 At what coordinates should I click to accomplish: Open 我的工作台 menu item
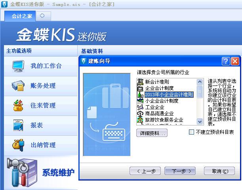click(41, 66)
